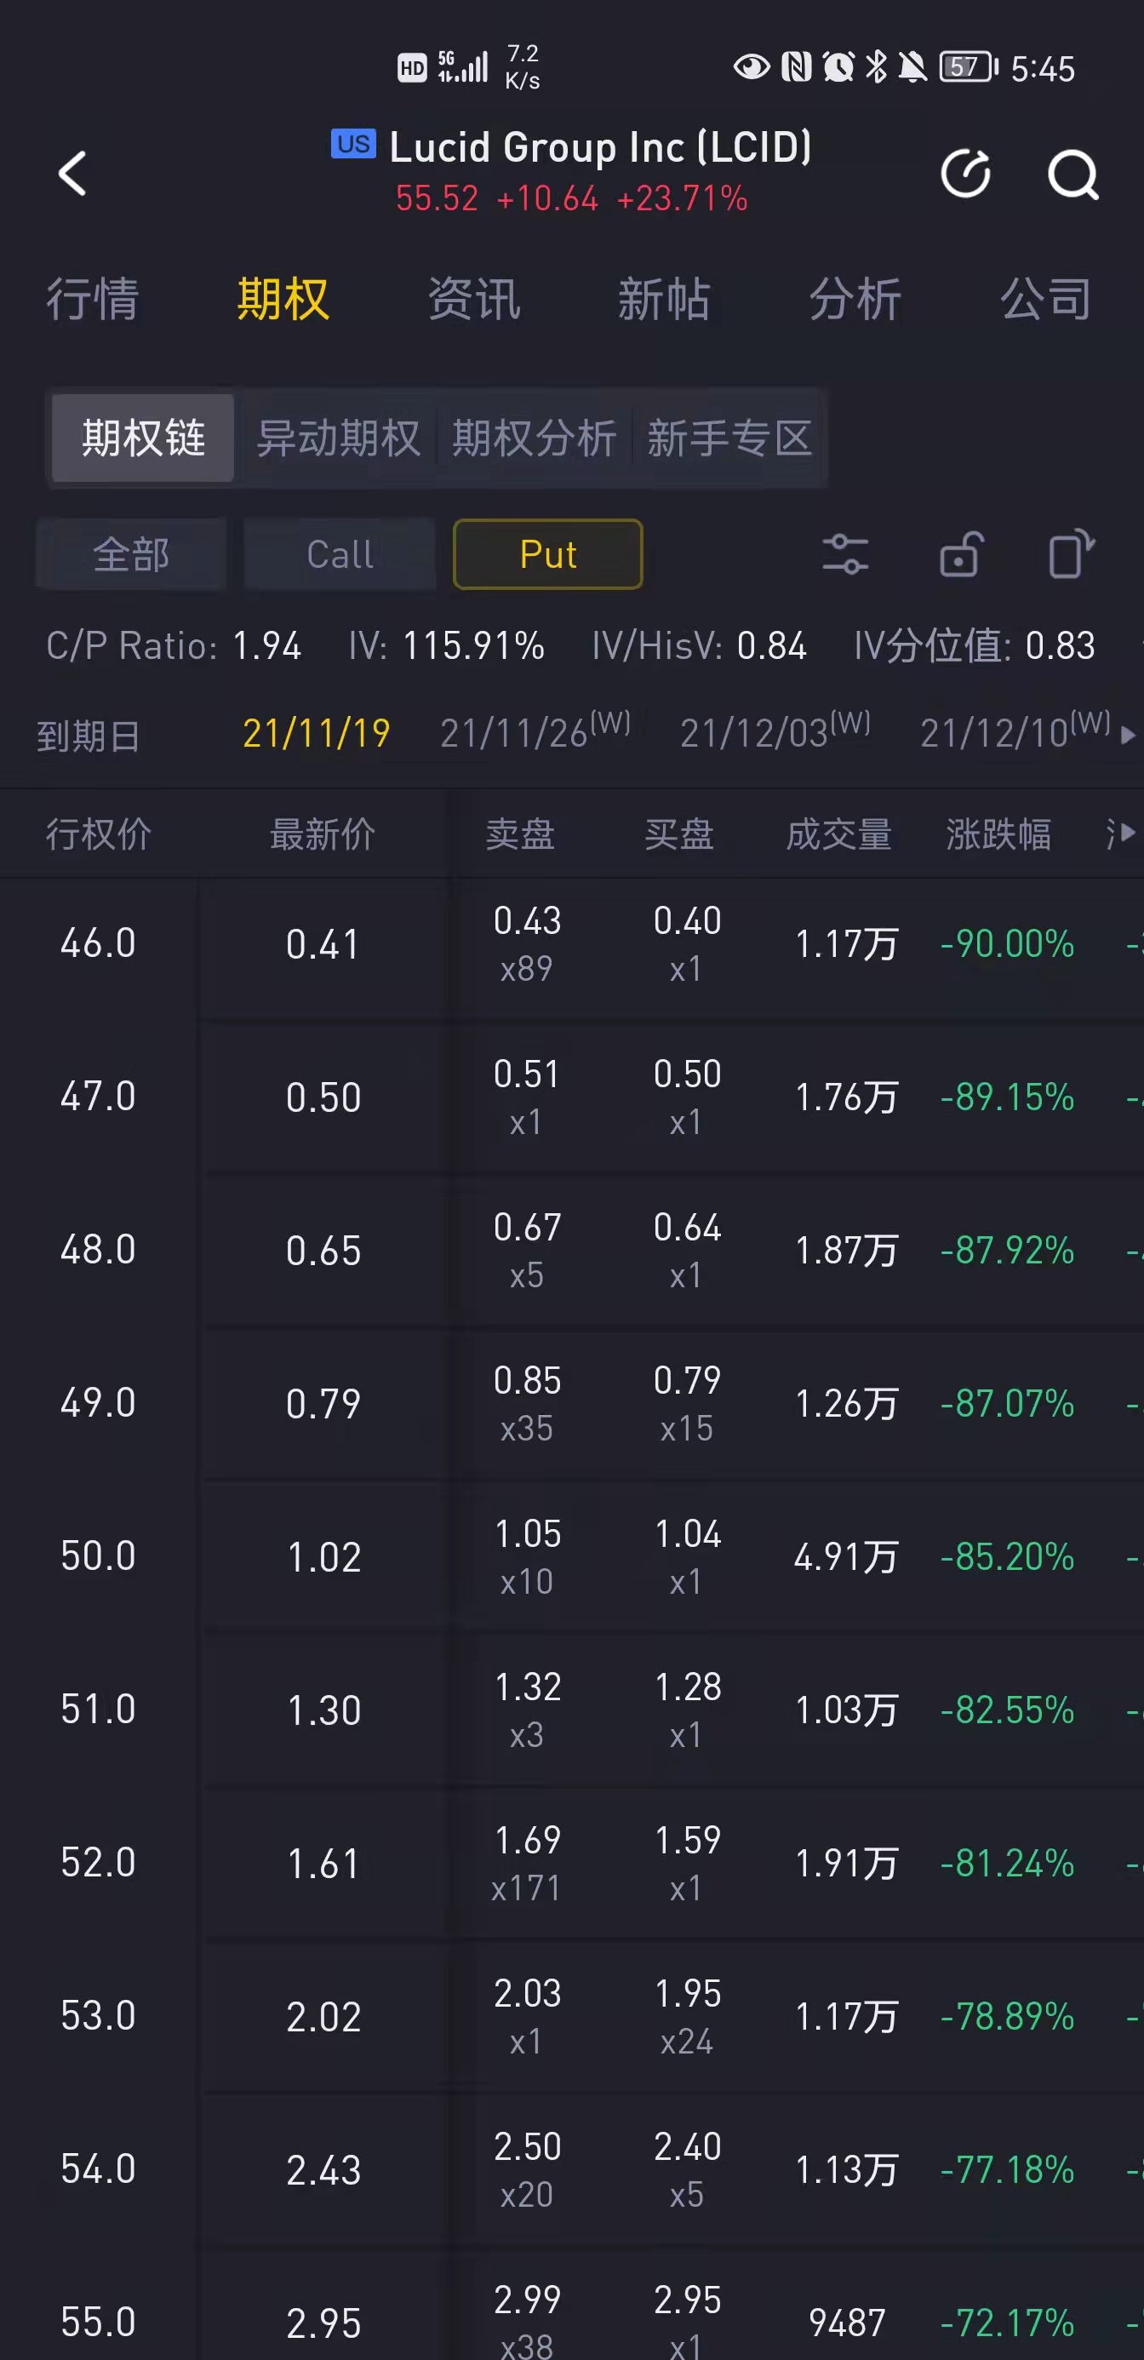The image size is (1144, 2360).
Task: Select the Put filter
Action: pos(547,554)
